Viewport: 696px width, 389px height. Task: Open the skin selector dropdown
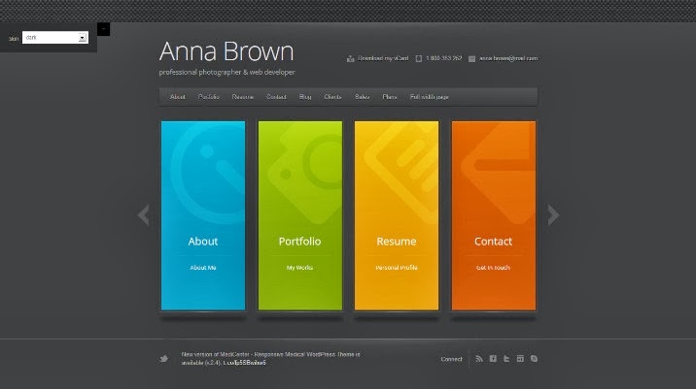click(x=55, y=38)
